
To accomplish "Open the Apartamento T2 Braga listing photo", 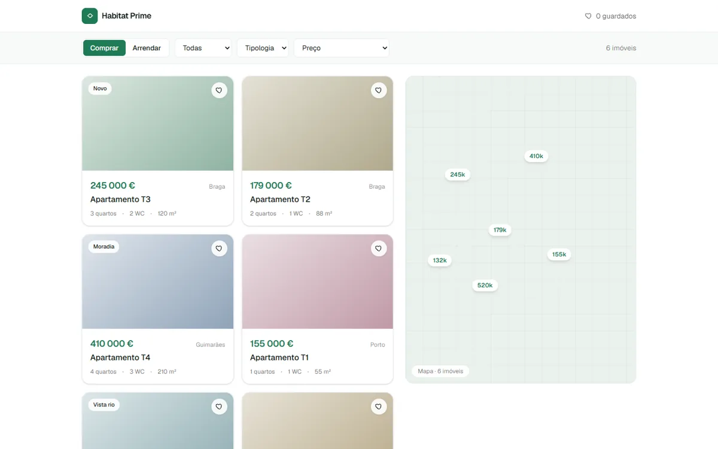I will coord(318,123).
